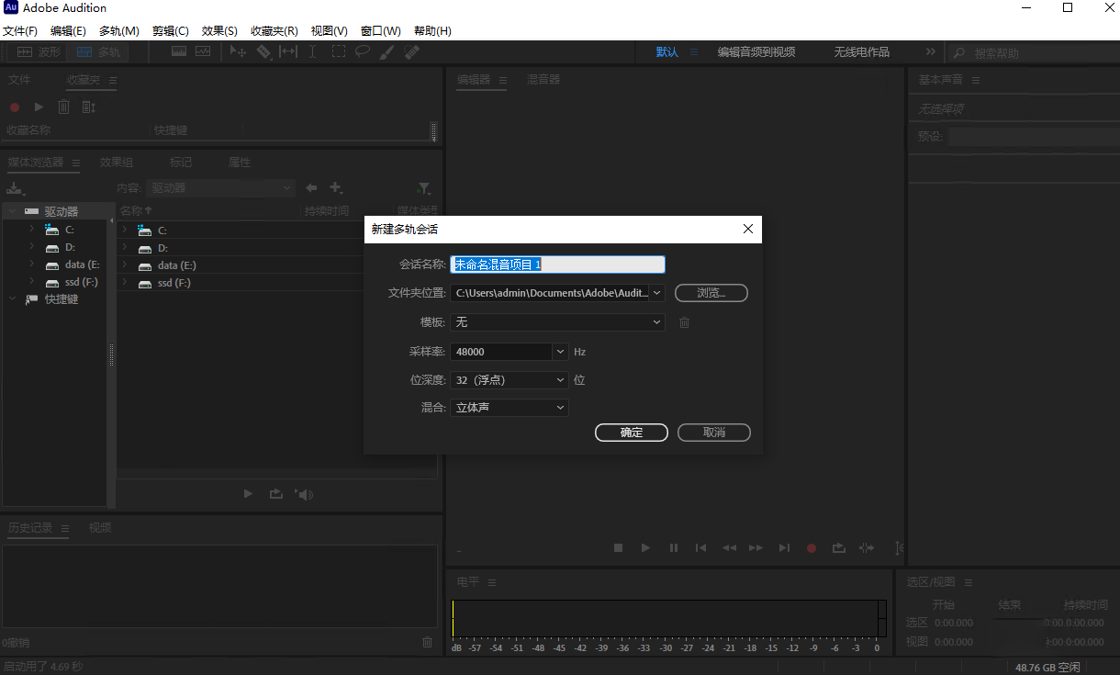Open 收藏夹(R) menu in the menu bar

274,30
